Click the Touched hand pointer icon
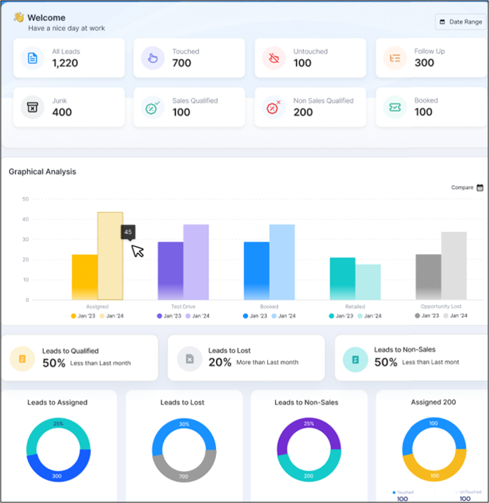This screenshot has width=489, height=503. tap(153, 58)
